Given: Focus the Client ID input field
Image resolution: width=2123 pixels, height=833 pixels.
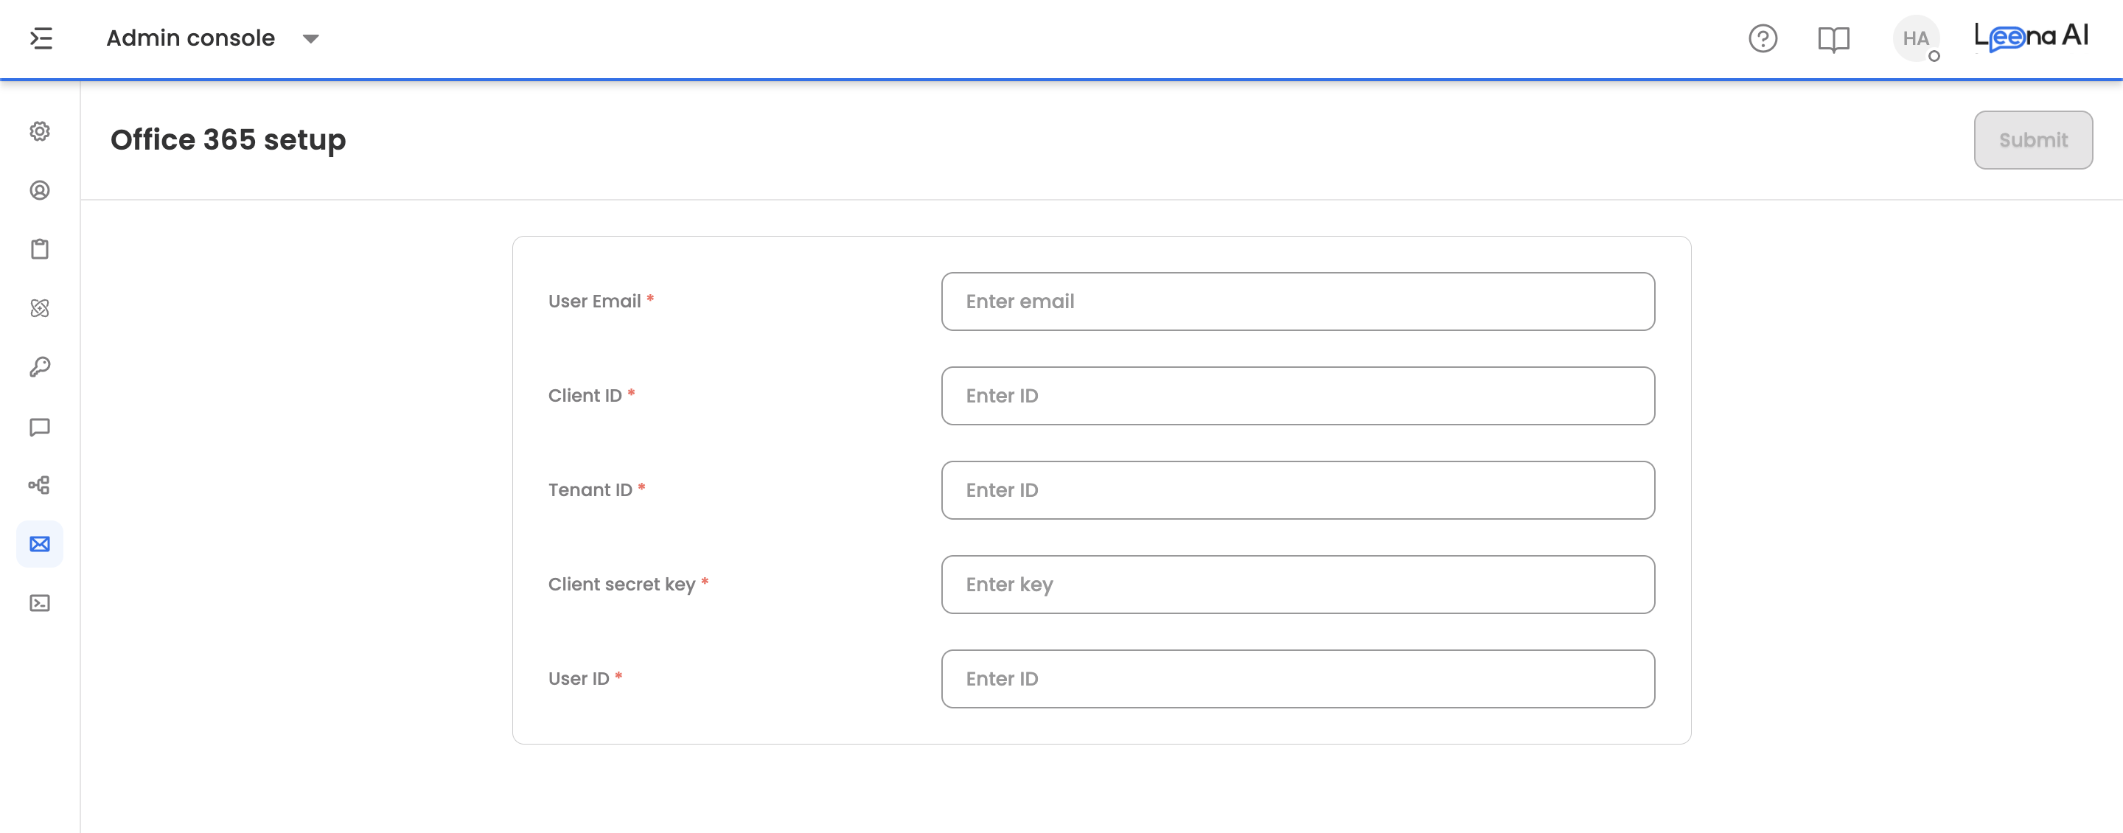Looking at the screenshot, I should click(1298, 395).
